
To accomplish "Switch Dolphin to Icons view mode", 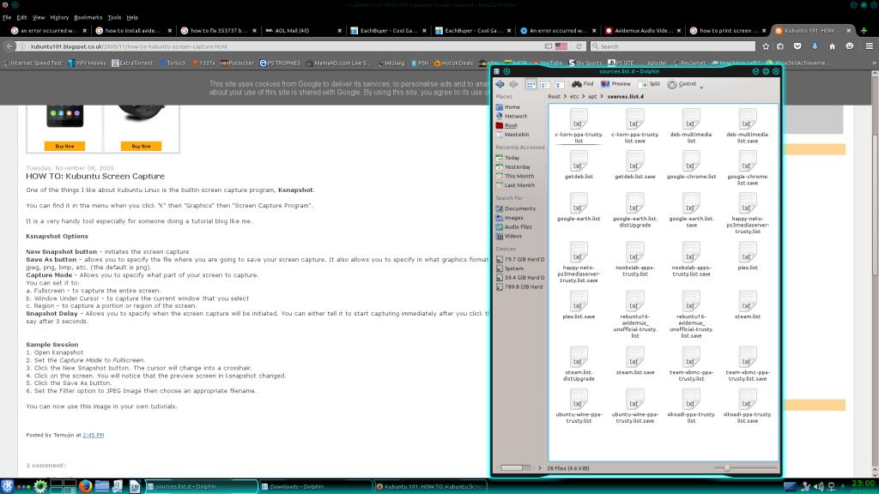I will pyautogui.click(x=531, y=84).
